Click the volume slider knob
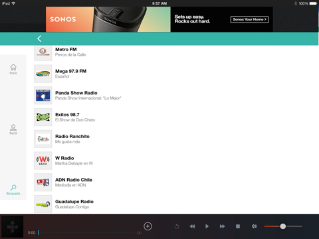This screenshot has height=239, width=319. pyautogui.click(x=283, y=226)
